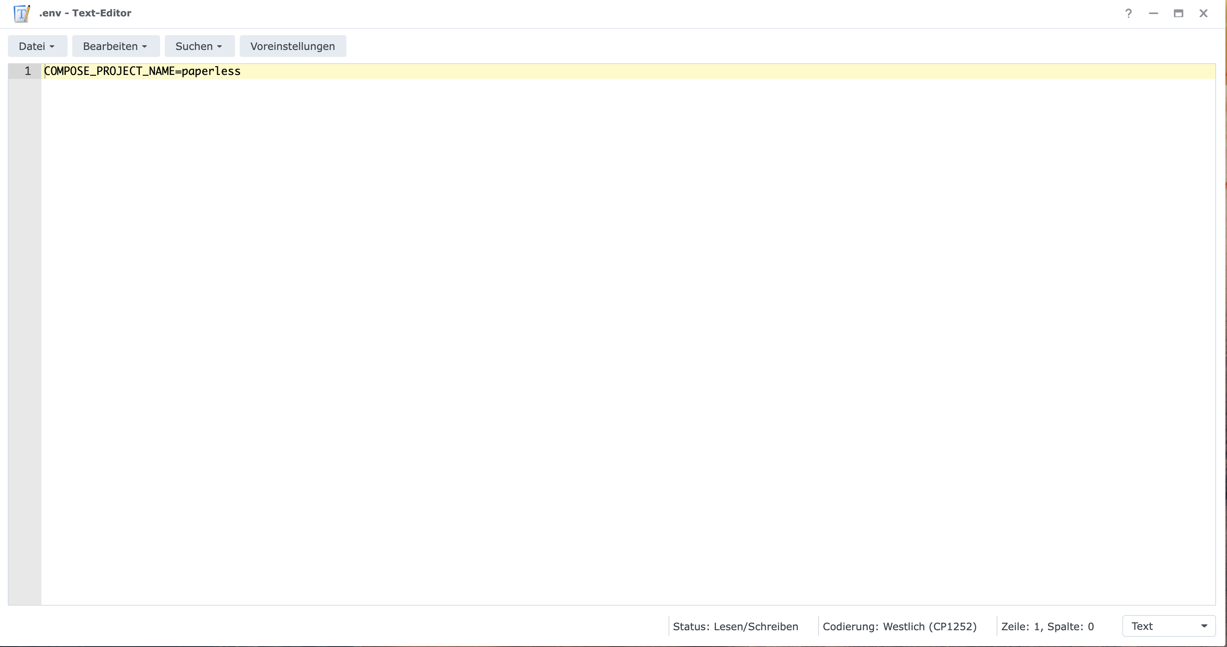Click the Text-Editor app icon
1227x647 pixels.
[22, 13]
